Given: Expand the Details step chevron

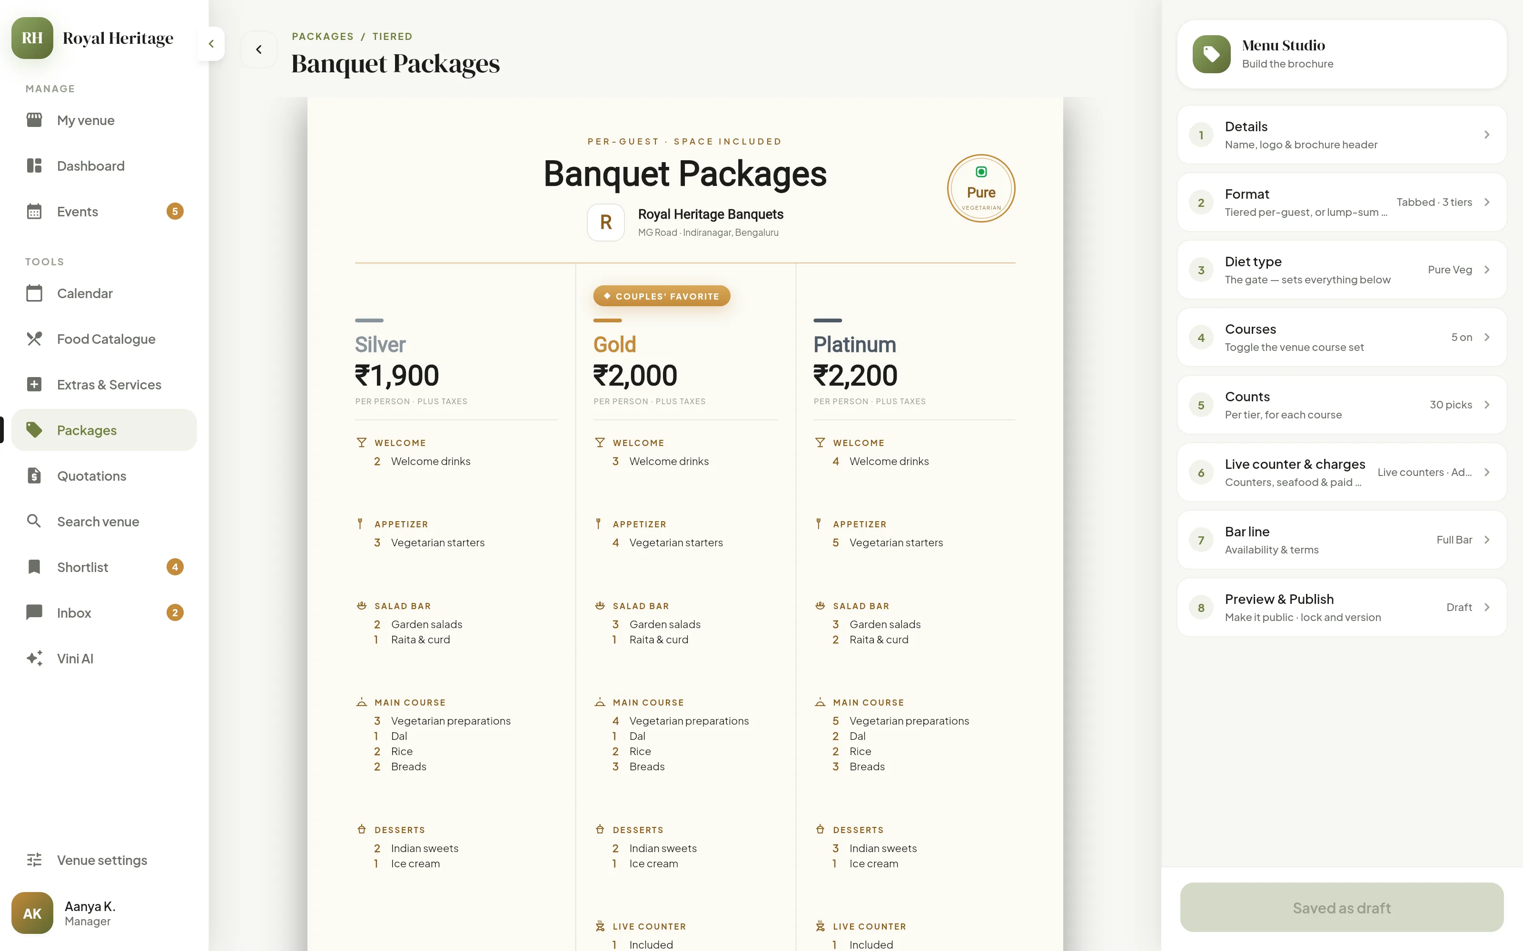Looking at the screenshot, I should click(1486, 135).
